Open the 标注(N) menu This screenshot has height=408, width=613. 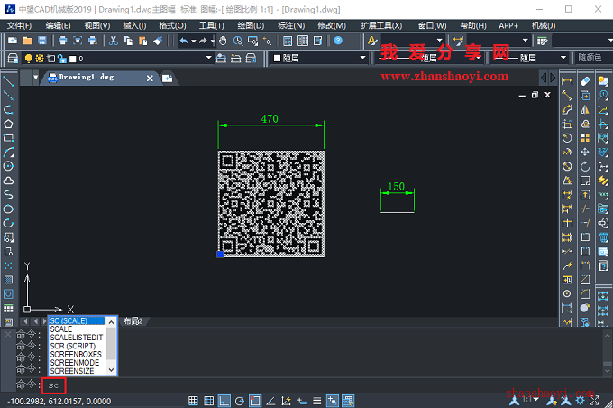click(291, 26)
